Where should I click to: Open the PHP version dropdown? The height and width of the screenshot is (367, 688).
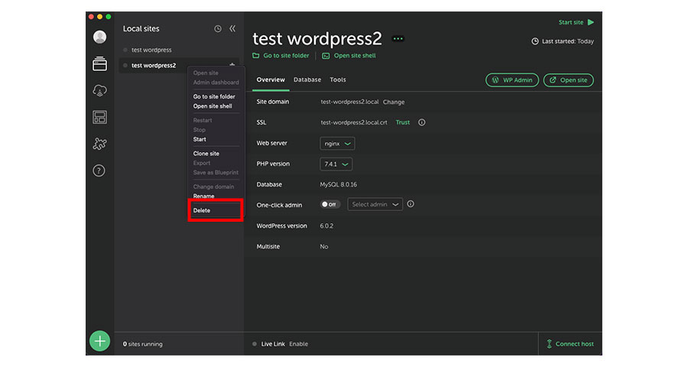[x=336, y=164]
